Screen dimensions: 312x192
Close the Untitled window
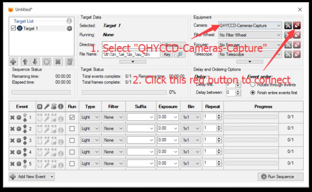(300, 9)
